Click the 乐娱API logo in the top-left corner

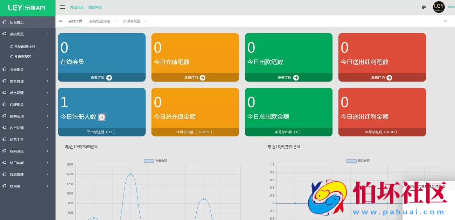[27, 7]
